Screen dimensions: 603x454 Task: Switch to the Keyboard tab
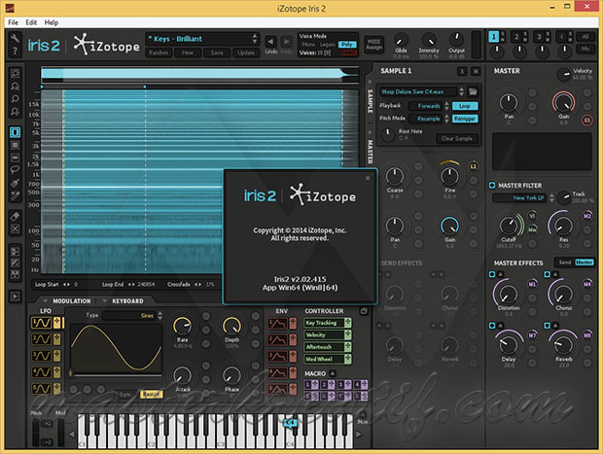coord(127,300)
